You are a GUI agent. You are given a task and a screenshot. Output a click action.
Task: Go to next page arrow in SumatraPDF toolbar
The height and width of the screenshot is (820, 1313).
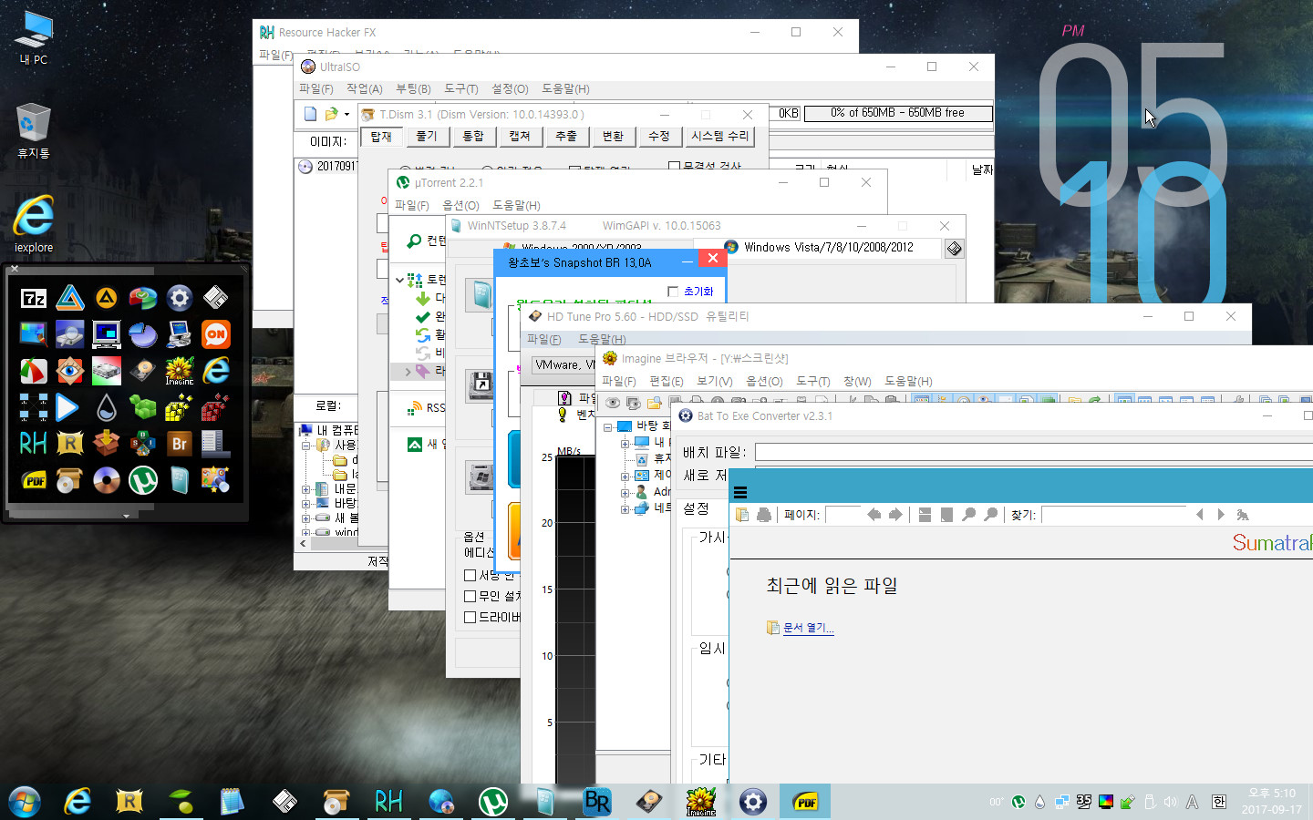pos(895,515)
